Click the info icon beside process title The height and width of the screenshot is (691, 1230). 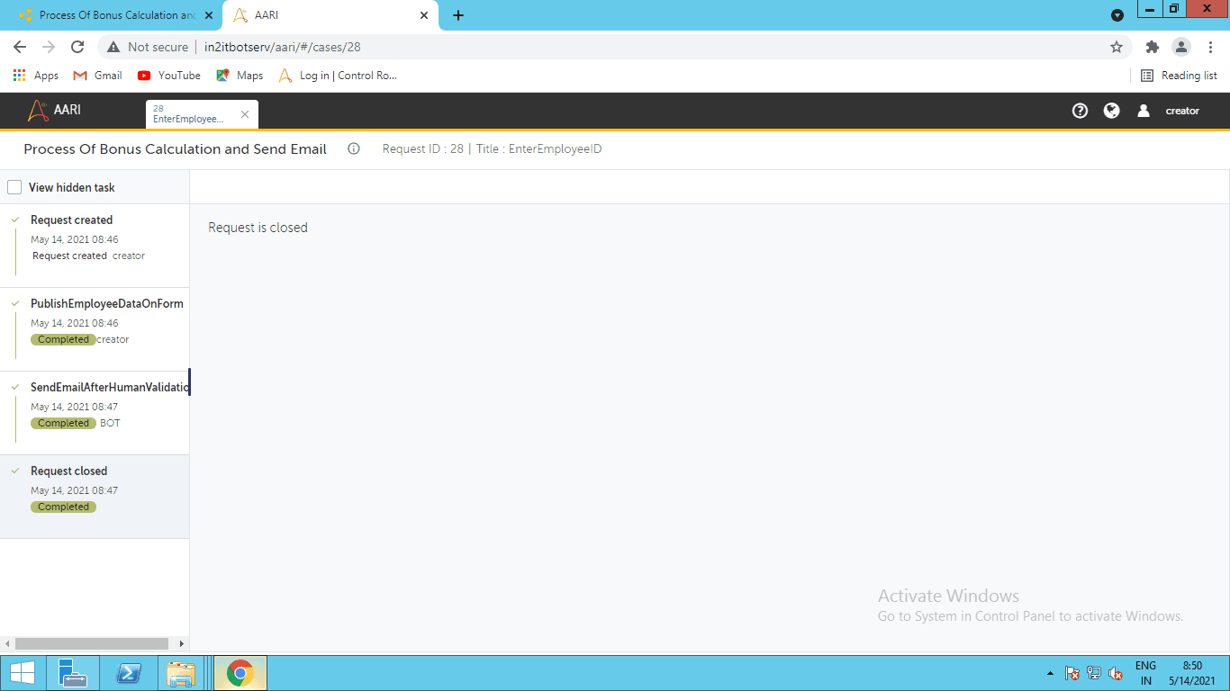[x=354, y=148]
